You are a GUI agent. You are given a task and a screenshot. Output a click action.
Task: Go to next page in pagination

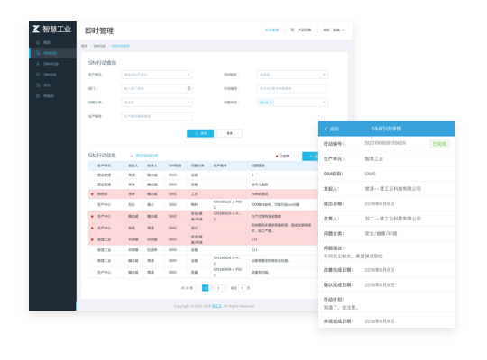point(225,288)
